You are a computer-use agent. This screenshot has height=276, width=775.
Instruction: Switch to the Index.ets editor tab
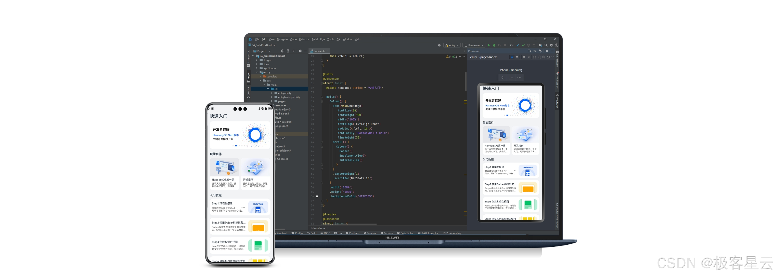click(319, 51)
